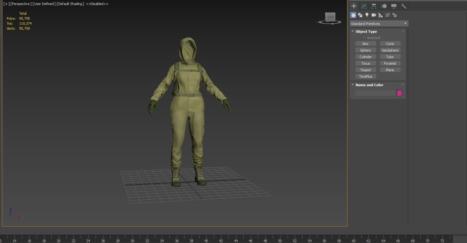Image resolution: width=467 pixels, height=243 pixels.
Task: Click the ViewCube Front face
Action: tap(330, 17)
